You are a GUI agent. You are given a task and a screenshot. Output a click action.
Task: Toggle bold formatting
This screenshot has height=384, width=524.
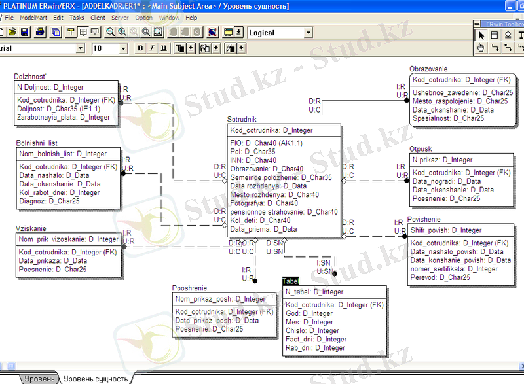(140, 48)
